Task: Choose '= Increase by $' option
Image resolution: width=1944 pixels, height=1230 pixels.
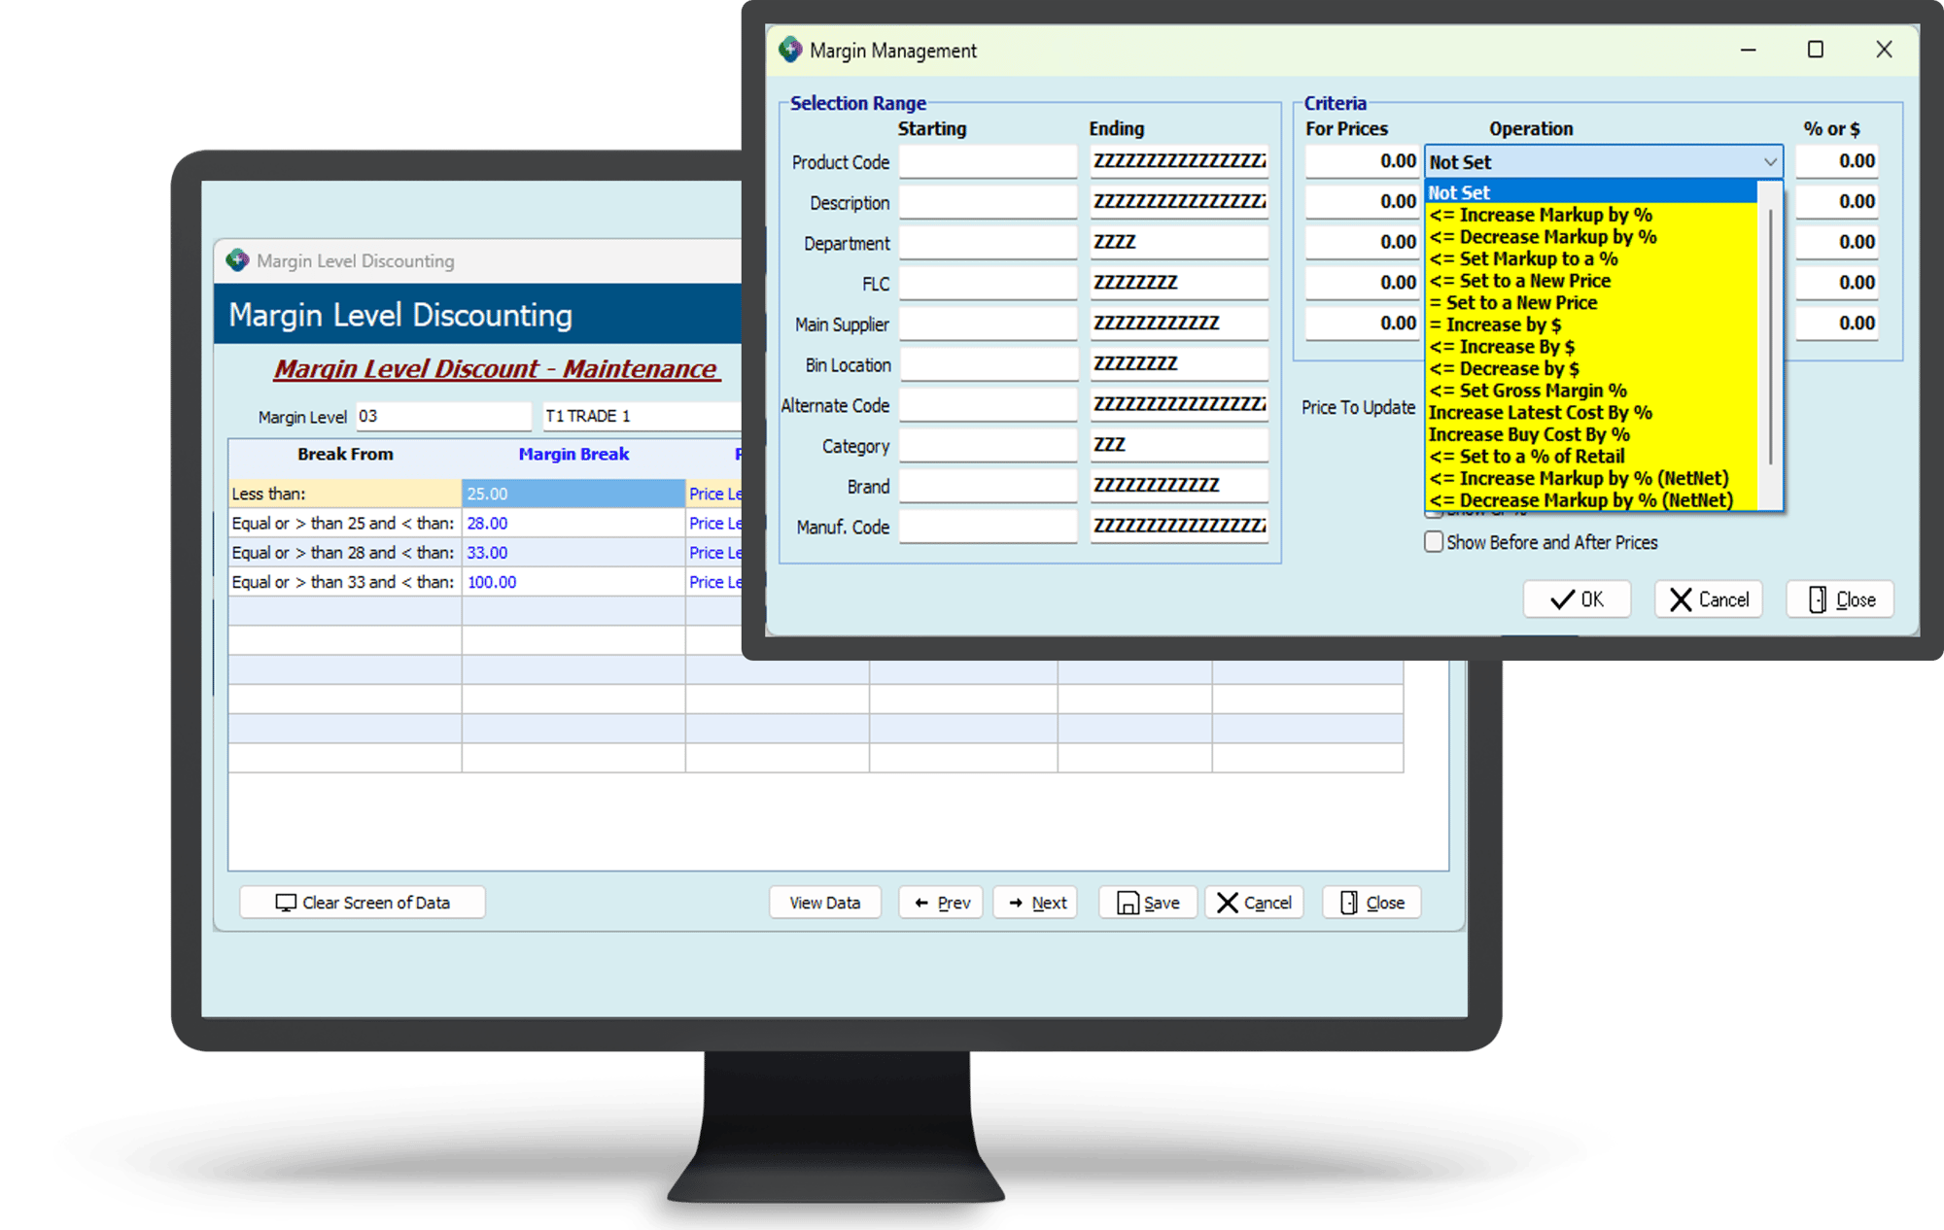Action: pyautogui.click(x=1591, y=325)
